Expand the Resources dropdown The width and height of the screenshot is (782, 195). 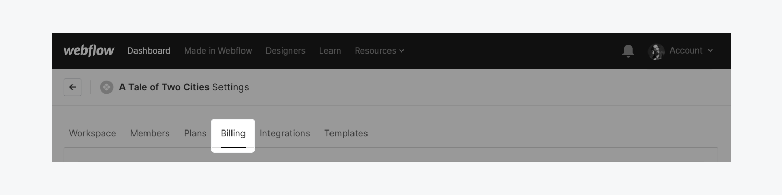pyautogui.click(x=379, y=51)
